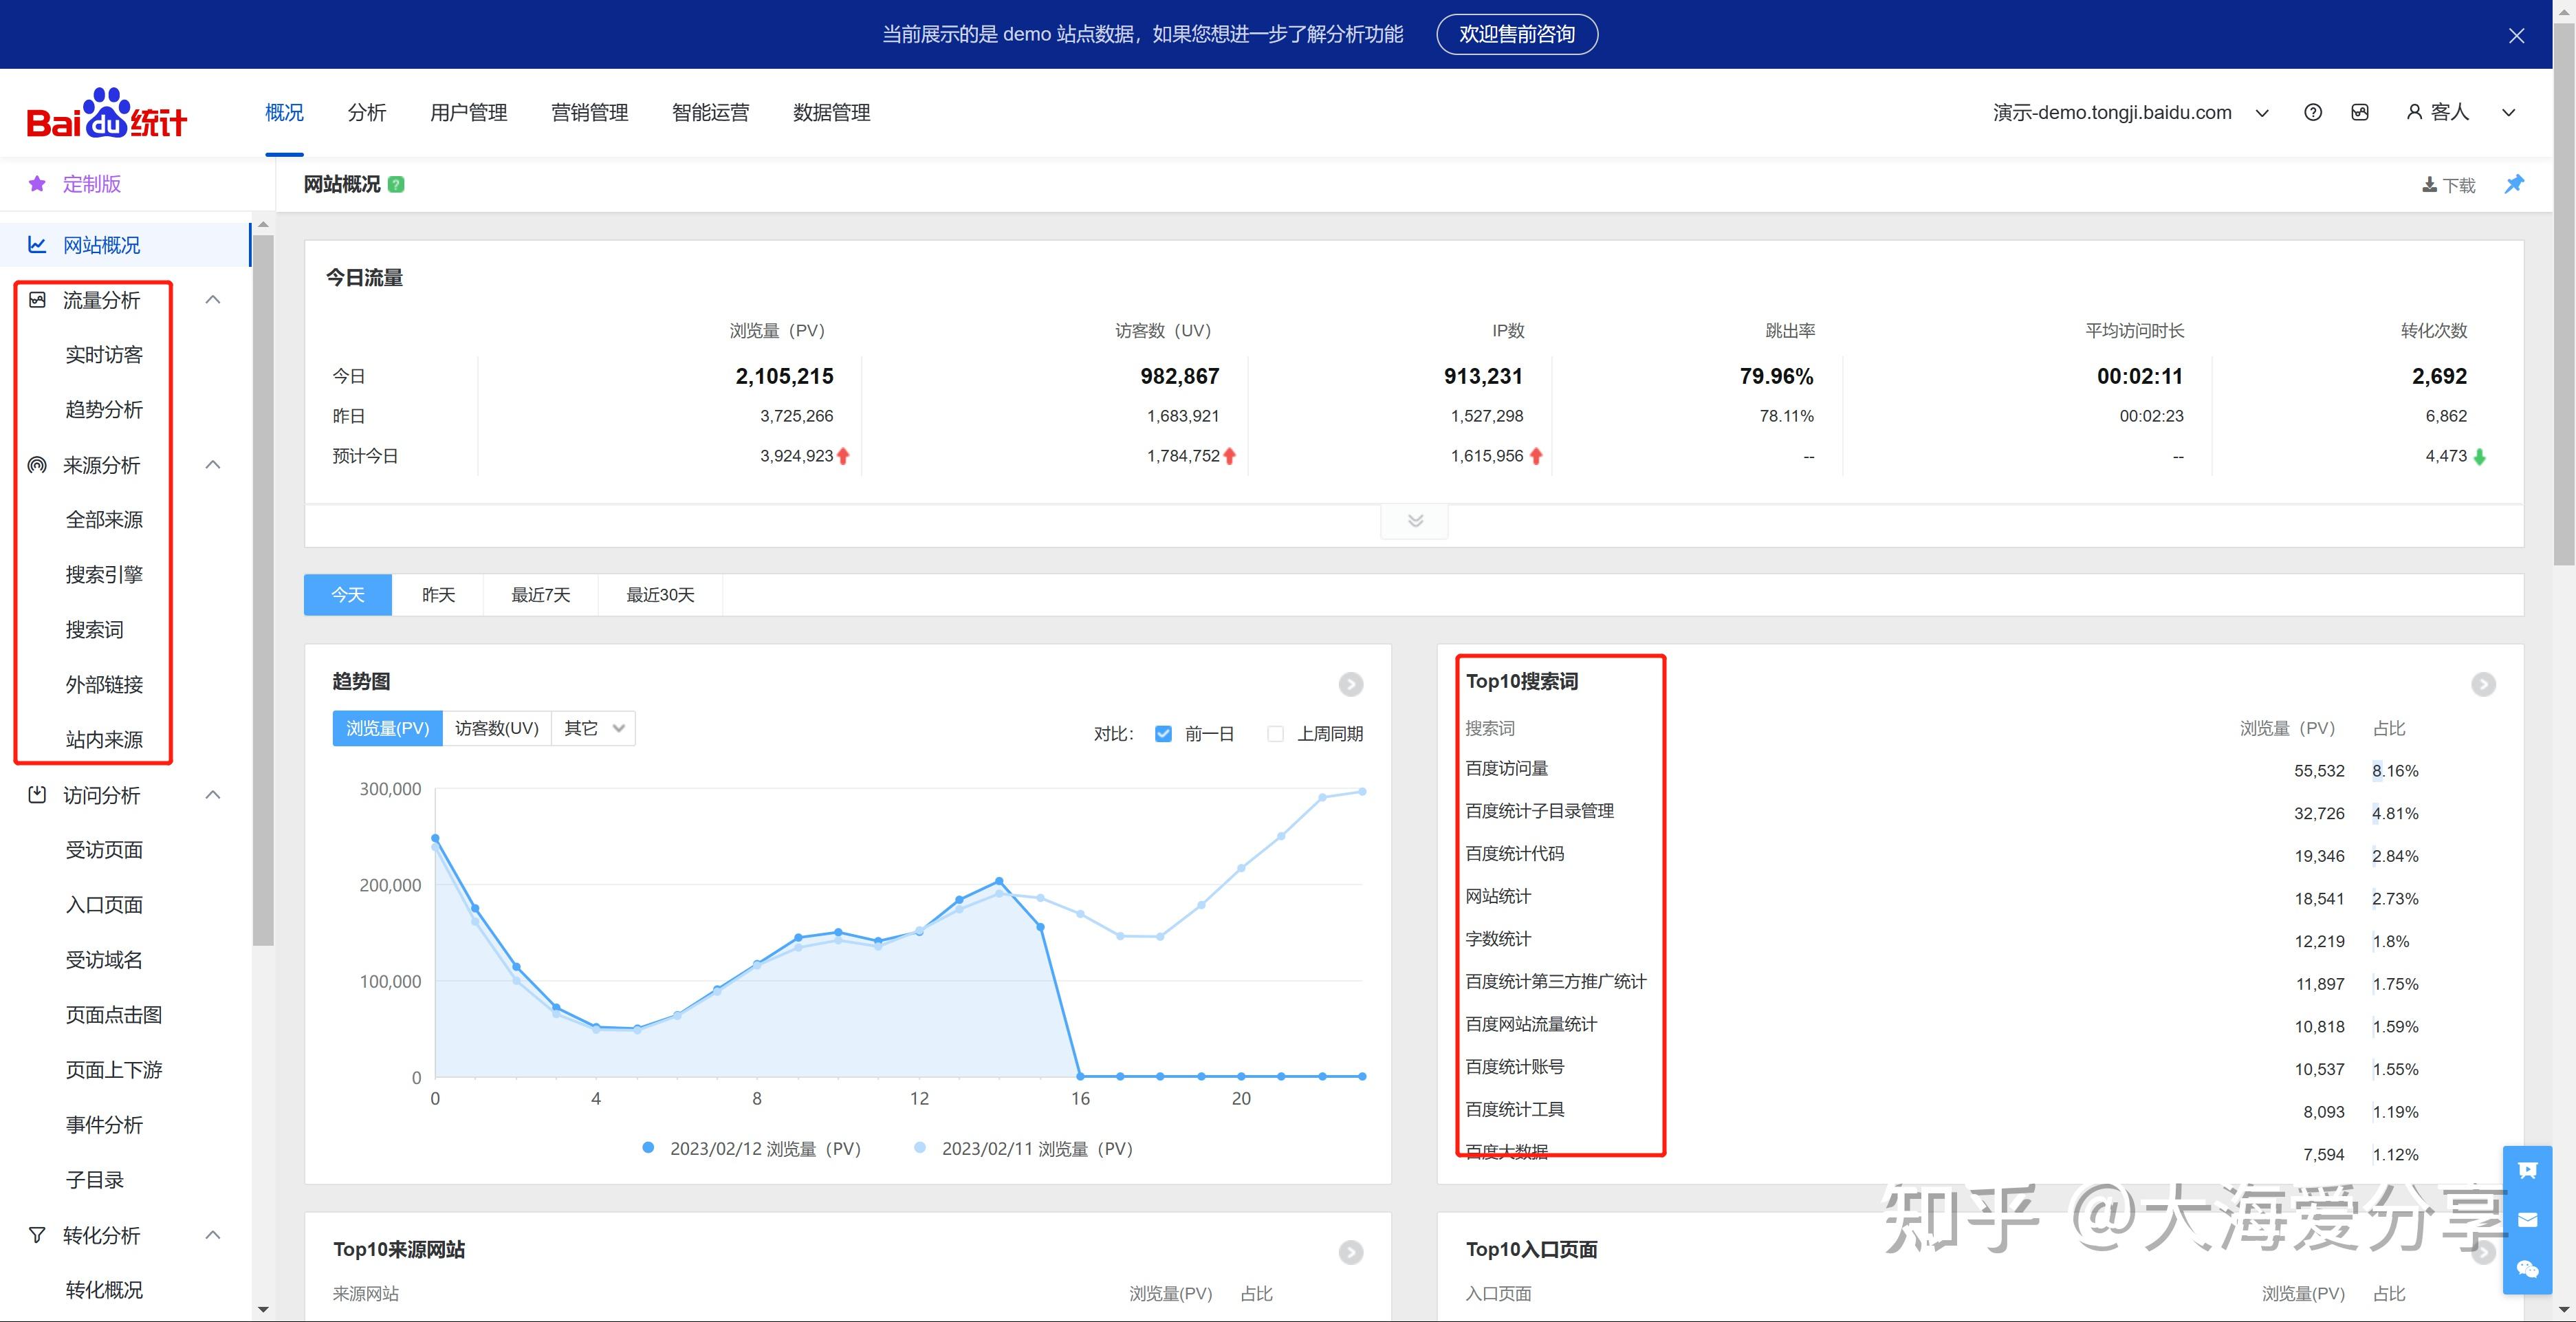Open the 趋势图 detail arrow icon
2576x1322 pixels.
click(x=1350, y=684)
